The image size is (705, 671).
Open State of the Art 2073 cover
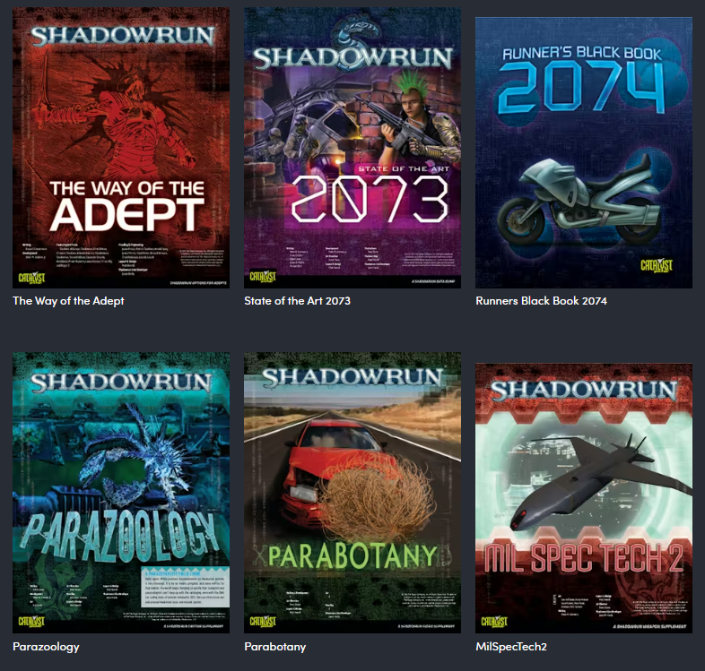click(352, 148)
